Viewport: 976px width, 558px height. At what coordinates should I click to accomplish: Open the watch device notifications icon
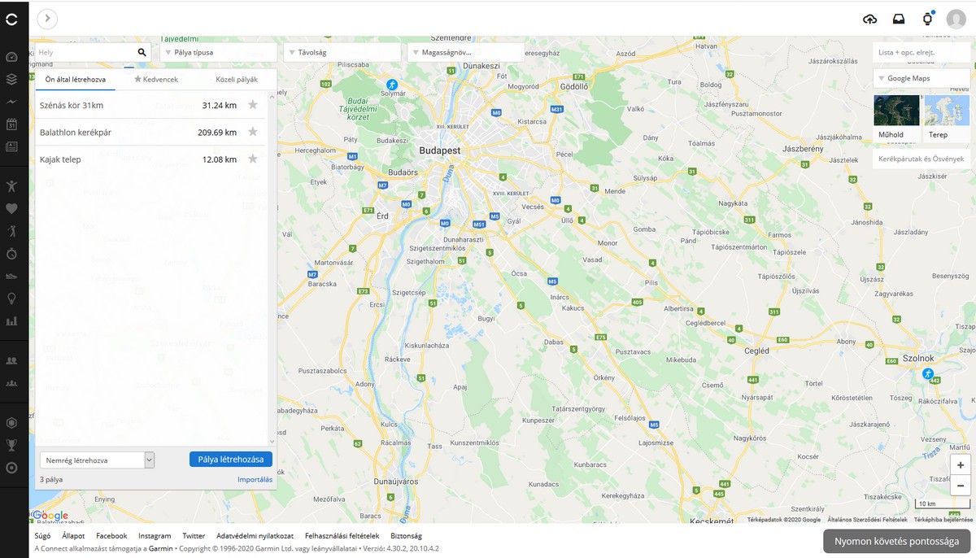pos(927,19)
